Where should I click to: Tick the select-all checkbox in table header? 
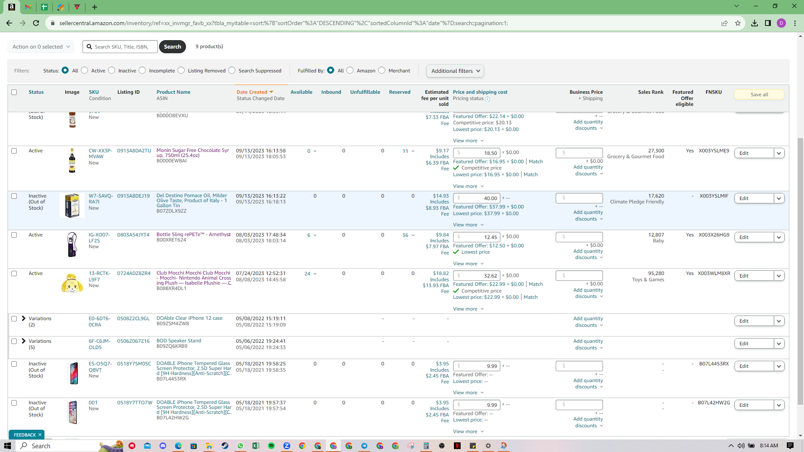pos(14,92)
